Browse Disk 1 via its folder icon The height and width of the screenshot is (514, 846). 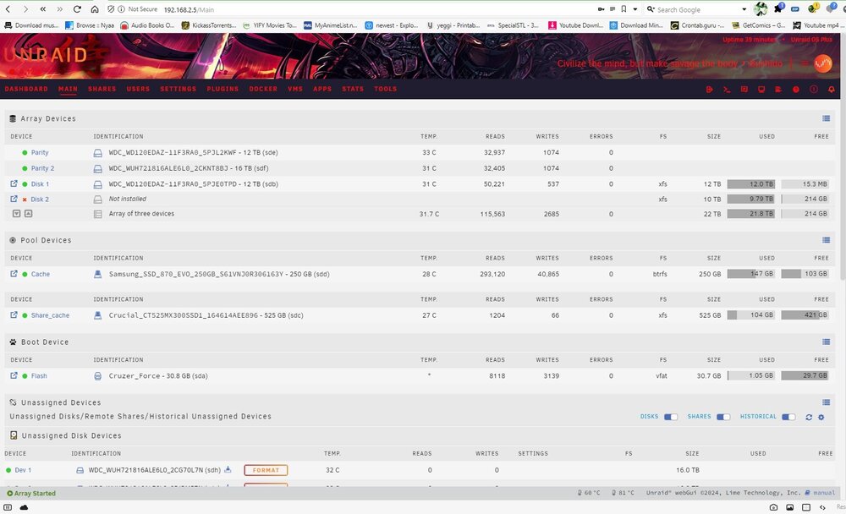click(x=14, y=183)
